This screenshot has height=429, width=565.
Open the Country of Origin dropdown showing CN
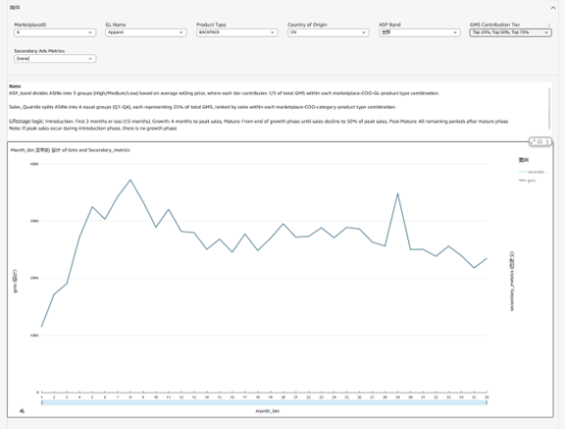pyautogui.click(x=329, y=32)
